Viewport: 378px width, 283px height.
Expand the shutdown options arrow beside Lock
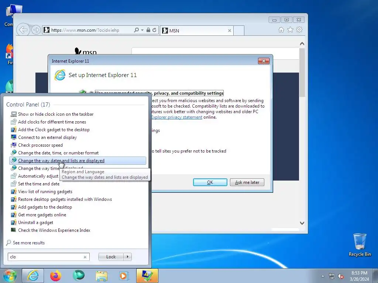click(127, 257)
